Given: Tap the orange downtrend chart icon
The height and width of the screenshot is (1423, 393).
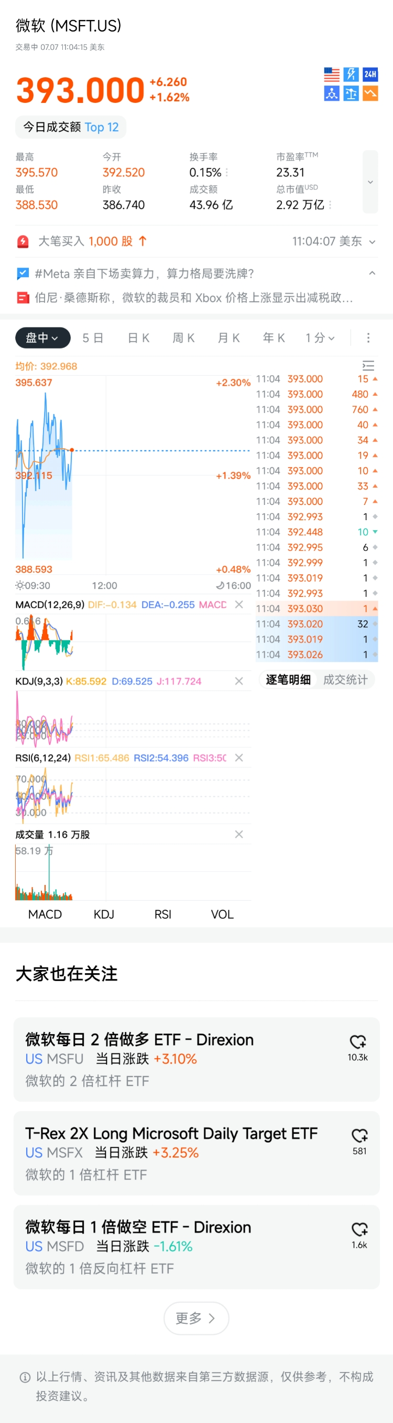Looking at the screenshot, I should (x=370, y=93).
